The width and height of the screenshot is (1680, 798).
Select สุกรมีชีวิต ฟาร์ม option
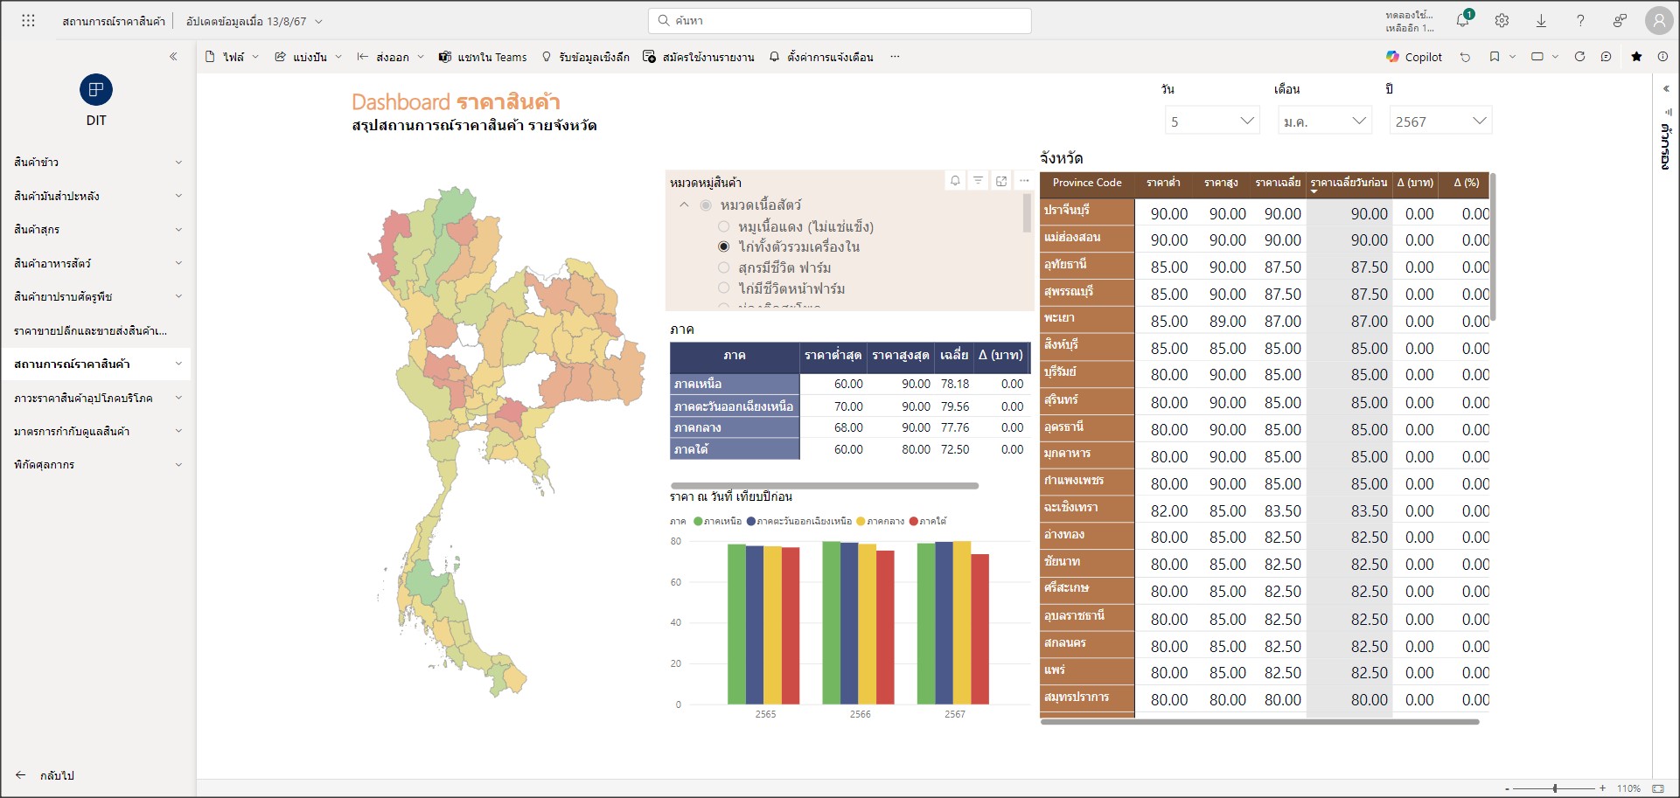point(723,267)
